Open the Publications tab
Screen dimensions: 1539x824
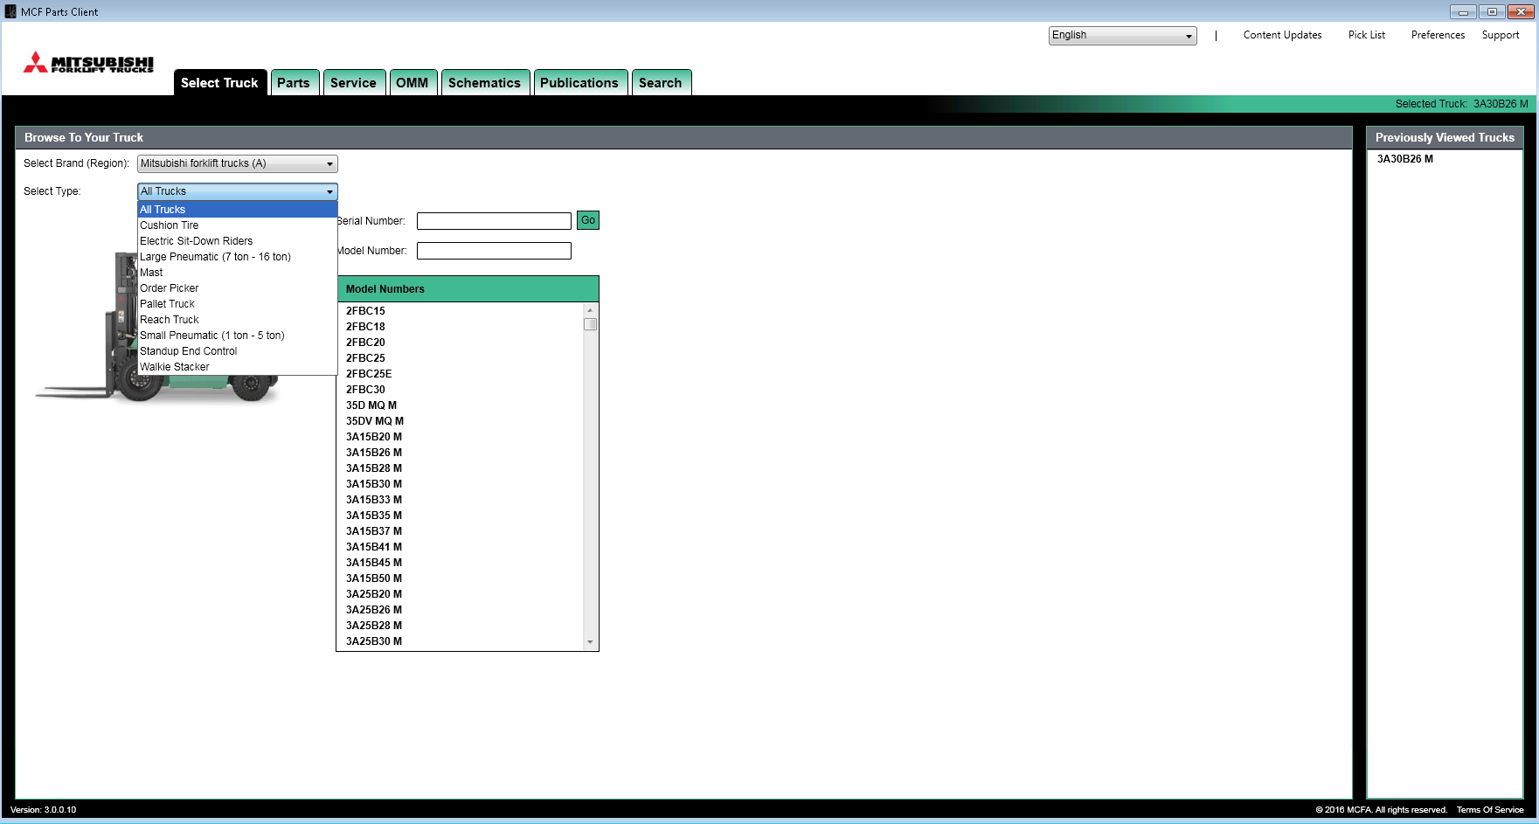[579, 83]
